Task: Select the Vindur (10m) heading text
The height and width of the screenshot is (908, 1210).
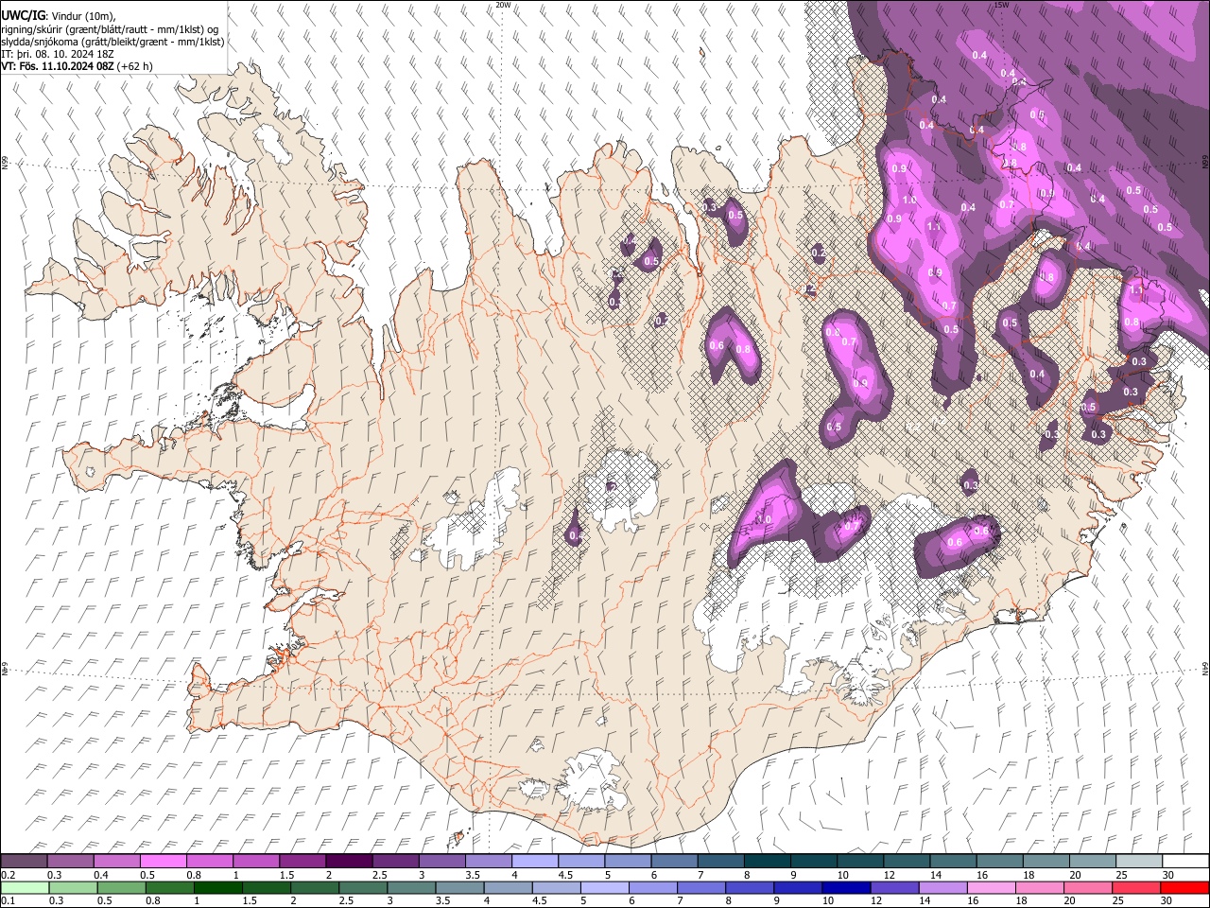Action: tap(82, 15)
